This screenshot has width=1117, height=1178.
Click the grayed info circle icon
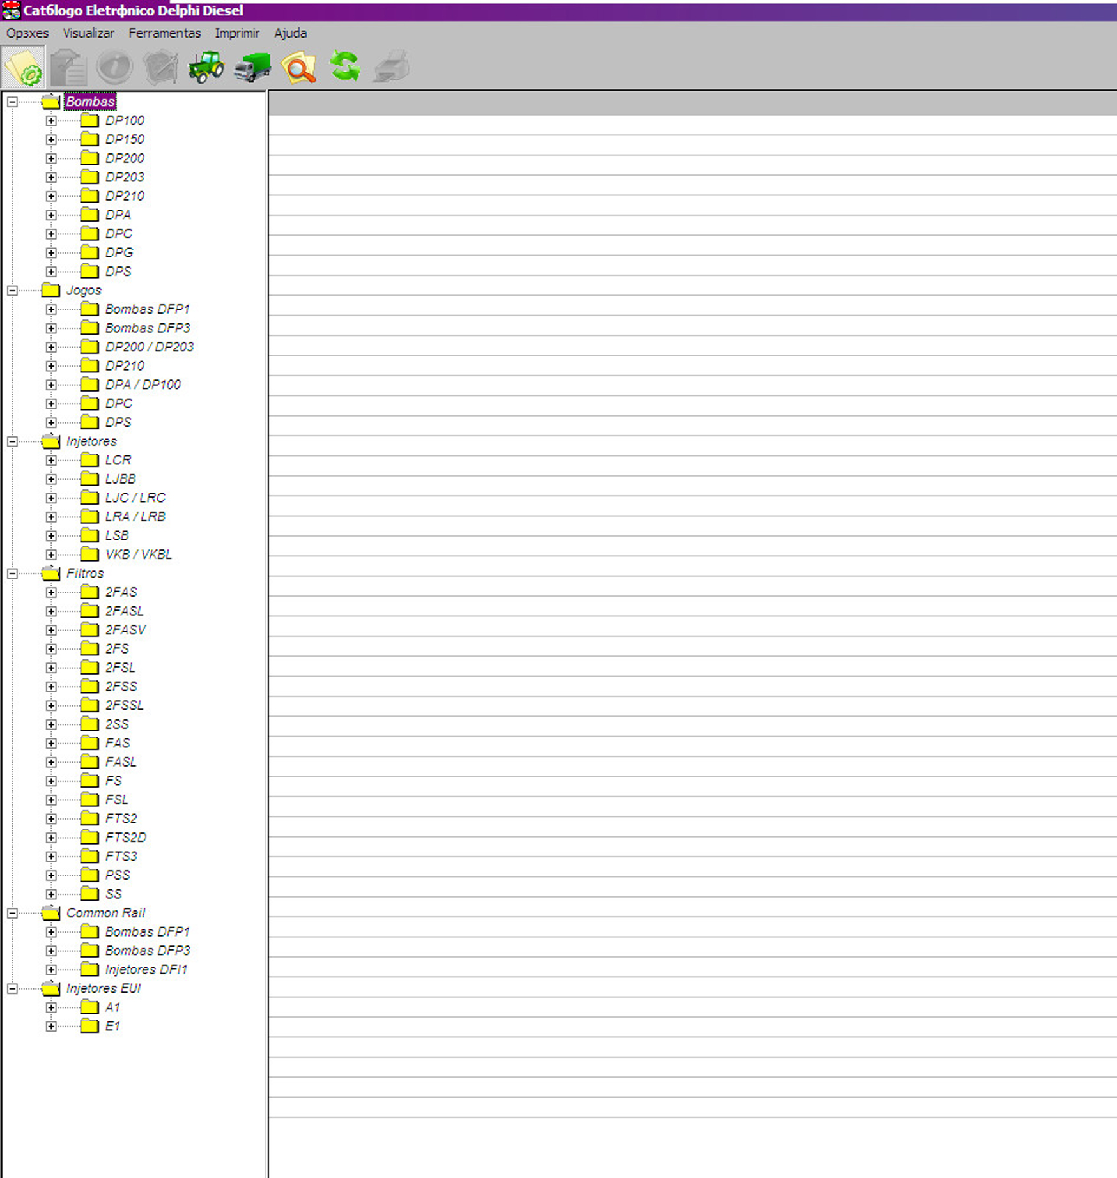[x=114, y=67]
